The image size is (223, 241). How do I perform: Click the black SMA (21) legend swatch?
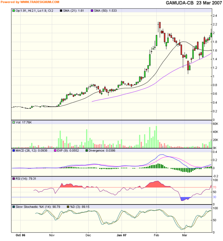pos(61,11)
